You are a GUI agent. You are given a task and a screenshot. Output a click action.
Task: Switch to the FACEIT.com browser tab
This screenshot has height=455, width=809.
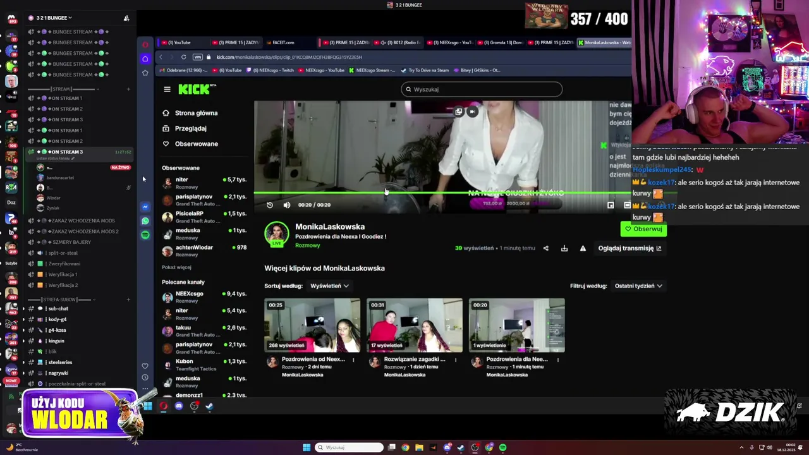tap(283, 42)
